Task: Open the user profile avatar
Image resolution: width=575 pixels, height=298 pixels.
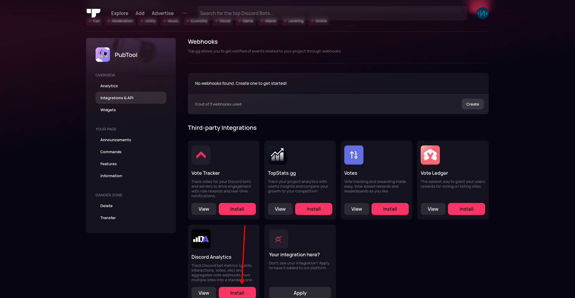Action: pos(482,13)
